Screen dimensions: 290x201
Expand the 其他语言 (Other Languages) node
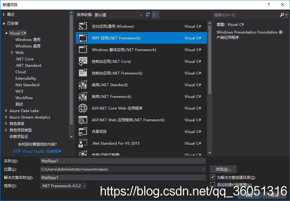click(6, 124)
